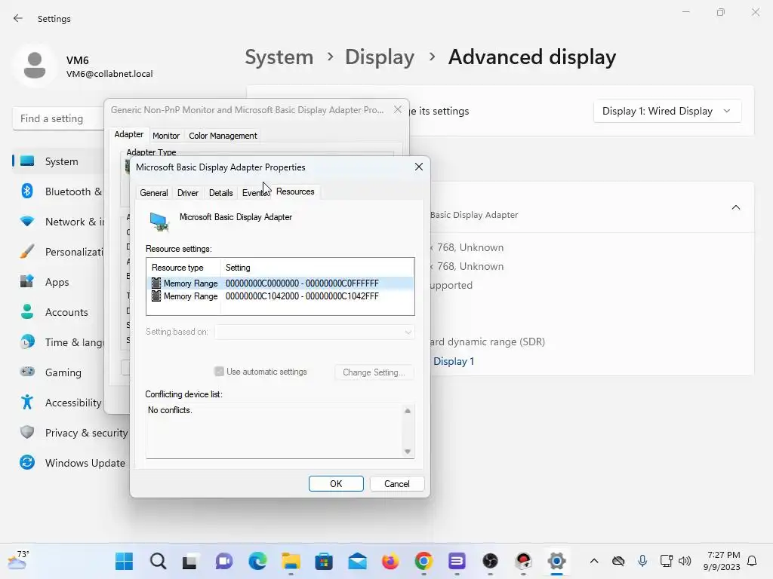Open Accessibility settings icon

pyautogui.click(x=27, y=403)
